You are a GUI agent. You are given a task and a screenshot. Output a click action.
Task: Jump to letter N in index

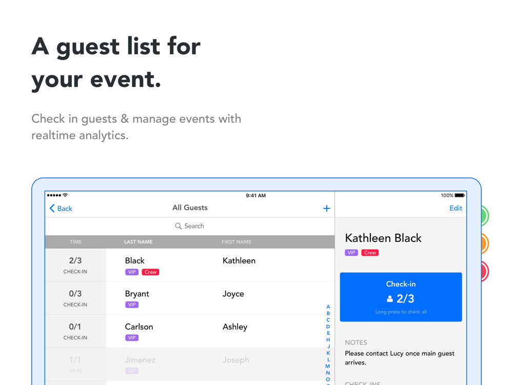(328, 373)
